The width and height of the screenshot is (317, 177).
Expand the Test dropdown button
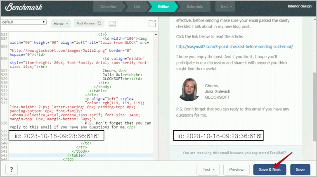pyautogui.click(x=208, y=170)
